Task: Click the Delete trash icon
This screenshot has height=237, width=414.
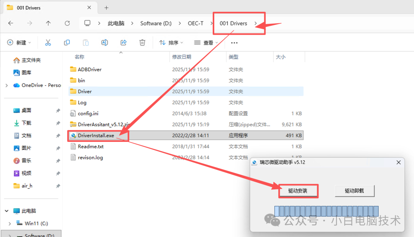Action: (x=142, y=43)
